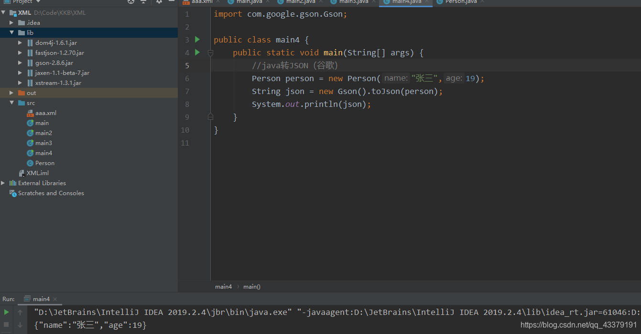Expand the out folder
641x334 pixels.
12,93
